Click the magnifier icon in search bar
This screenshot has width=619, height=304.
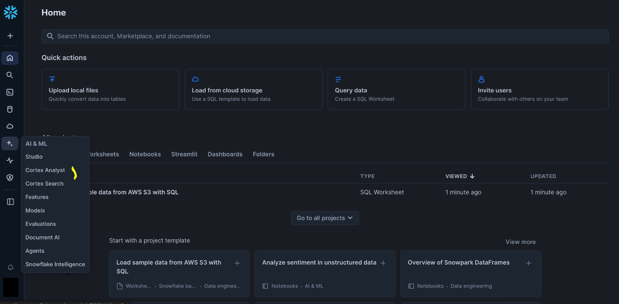tap(50, 36)
